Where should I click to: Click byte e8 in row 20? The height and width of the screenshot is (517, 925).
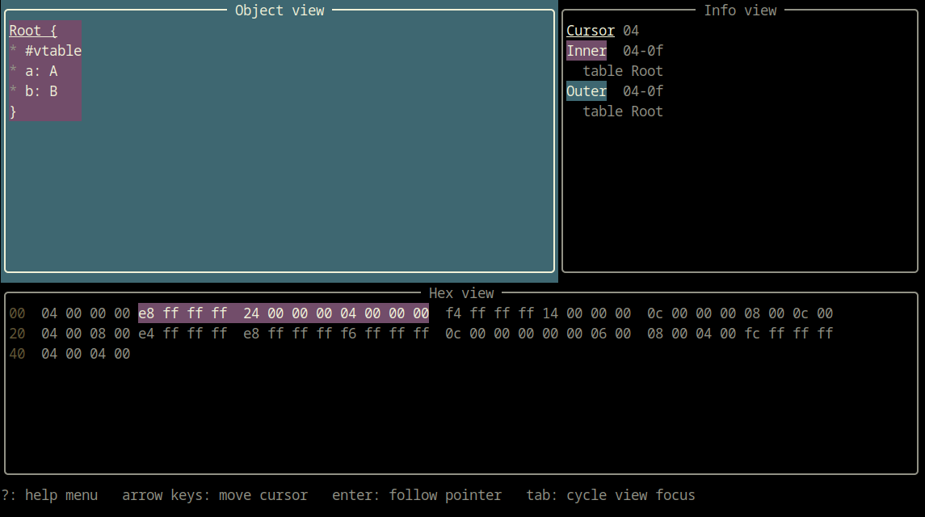[251, 334]
